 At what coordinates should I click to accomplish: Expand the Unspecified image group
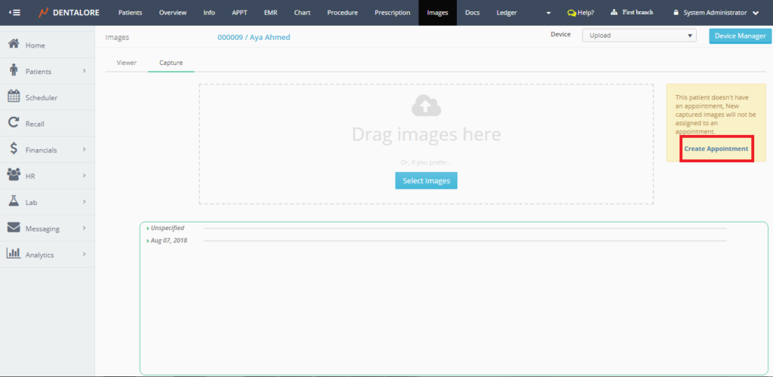[167, 228]
